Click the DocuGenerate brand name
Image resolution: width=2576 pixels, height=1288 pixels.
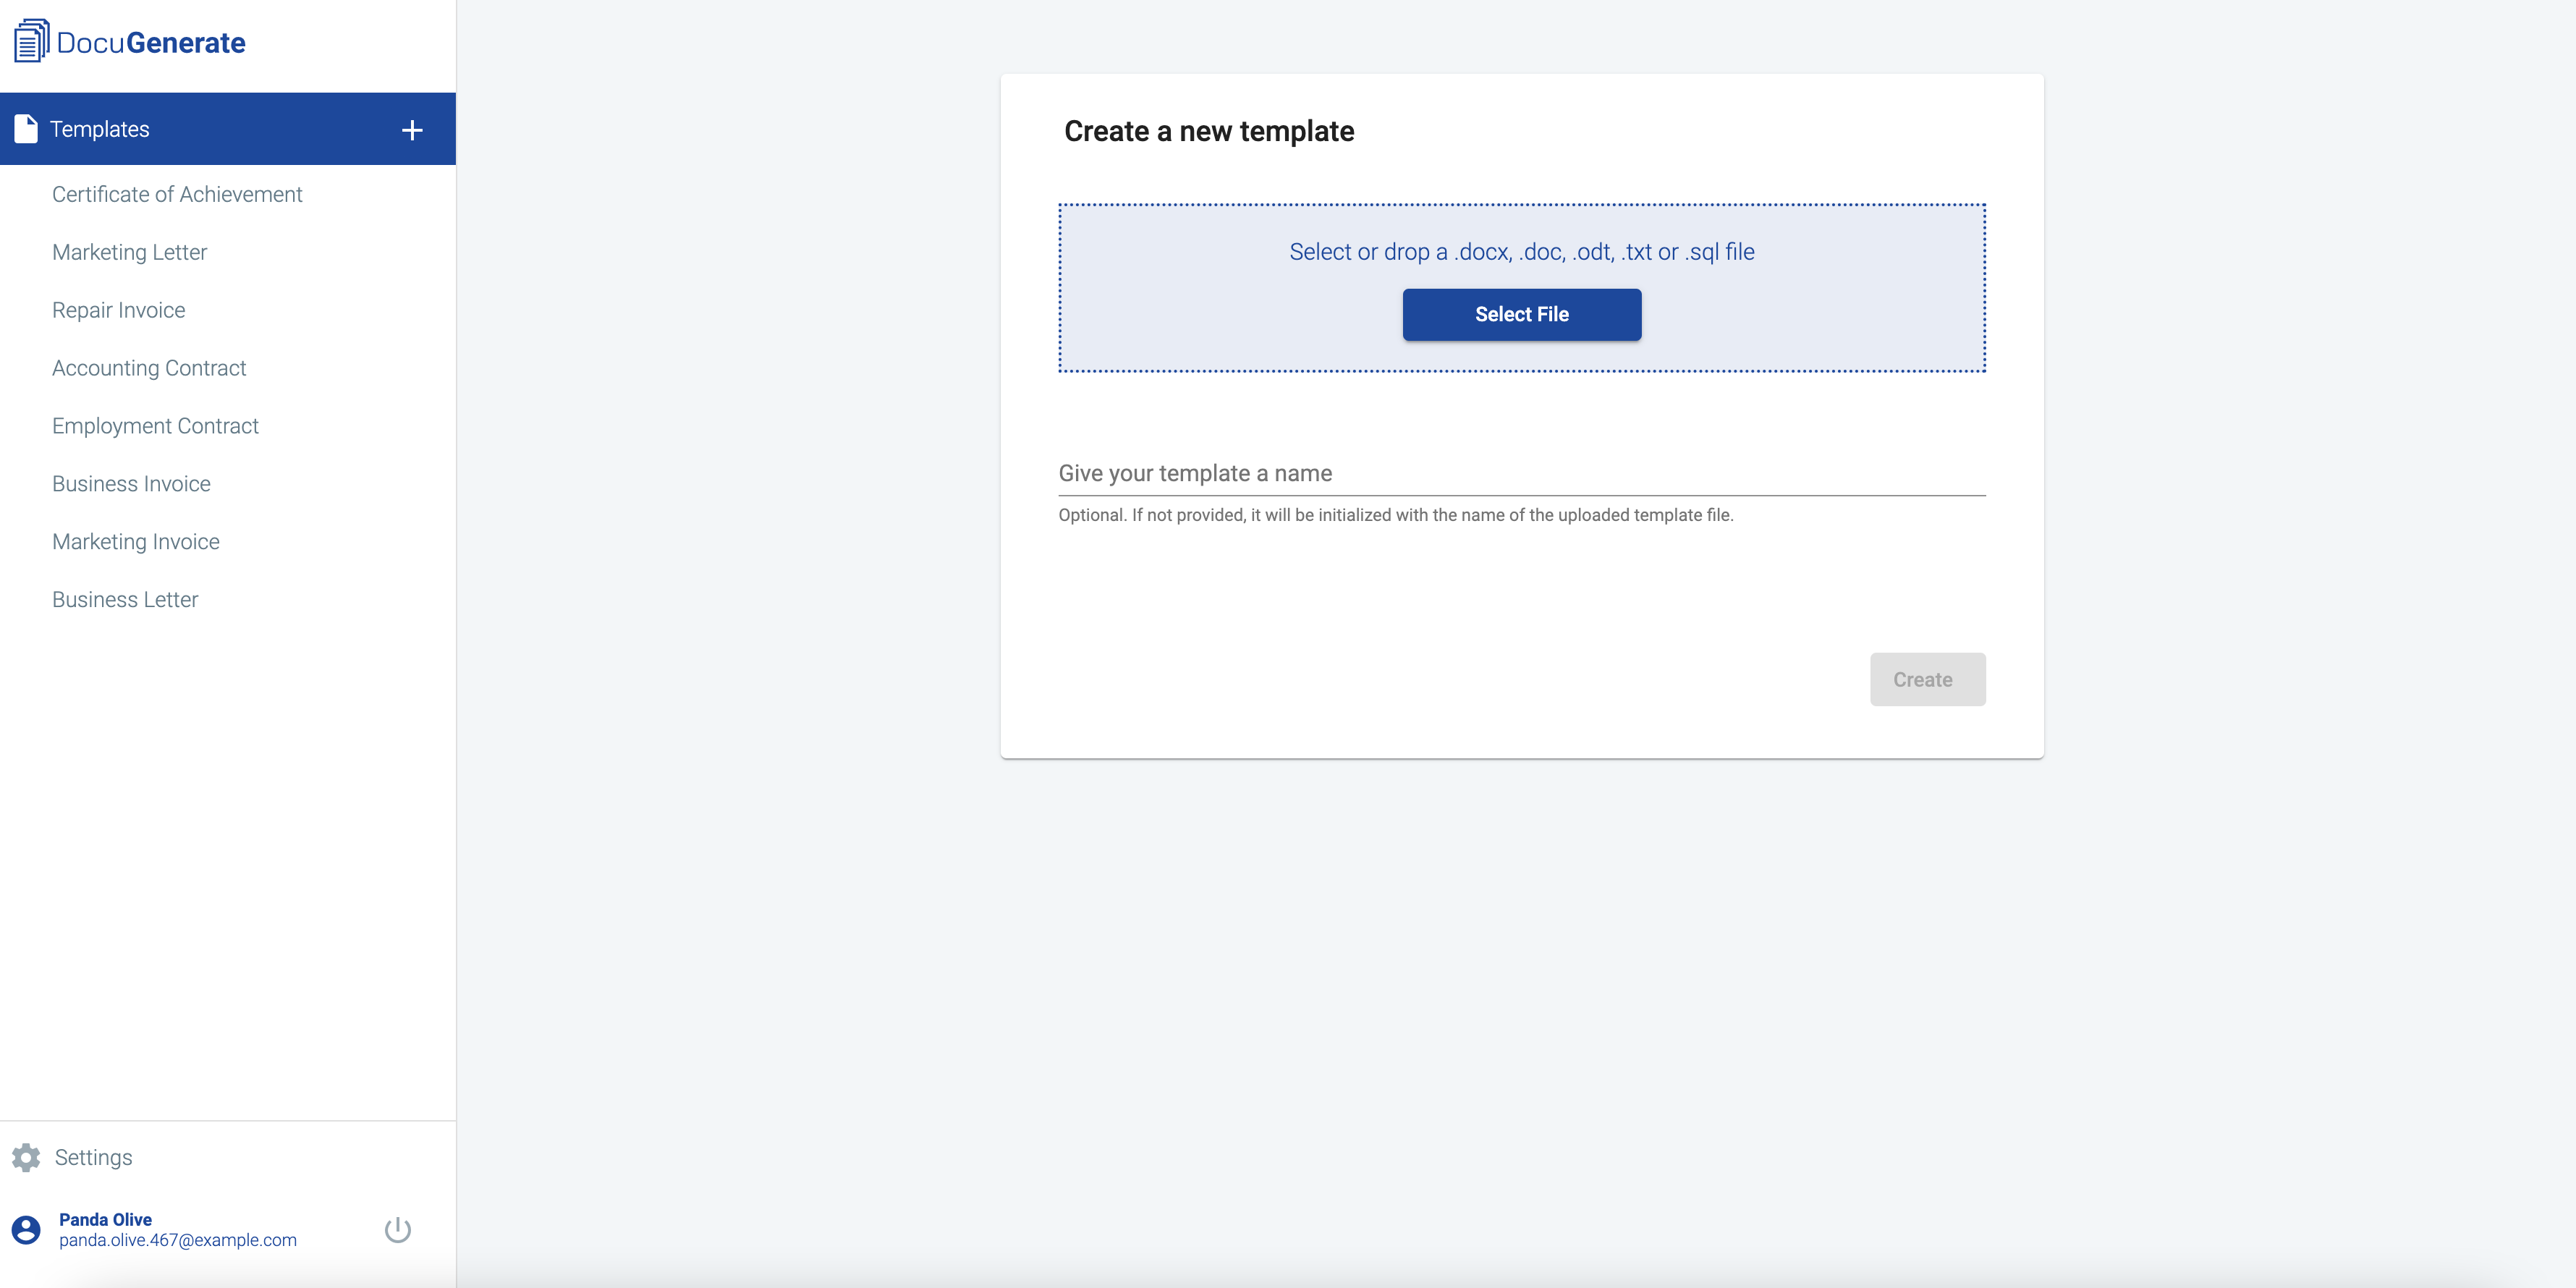[150, 42]
